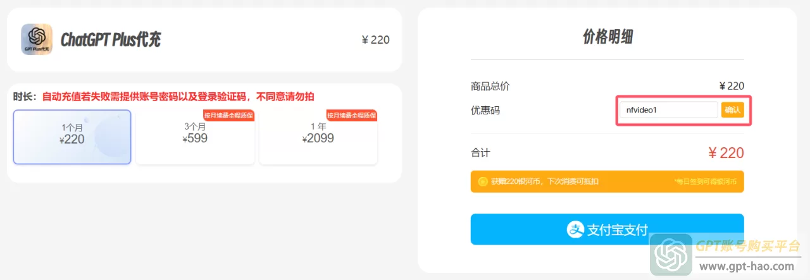The width and height of the screenshot is (810, 280).
Task: Pay with the 支付宝支付 button
Action: tap(607, 229)
